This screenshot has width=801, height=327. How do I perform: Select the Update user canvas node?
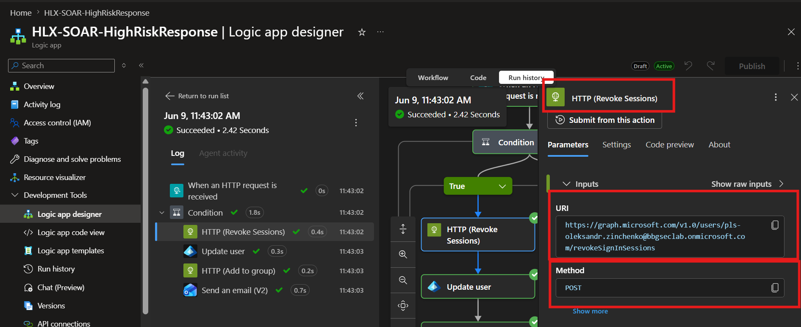tap(478, 287)
